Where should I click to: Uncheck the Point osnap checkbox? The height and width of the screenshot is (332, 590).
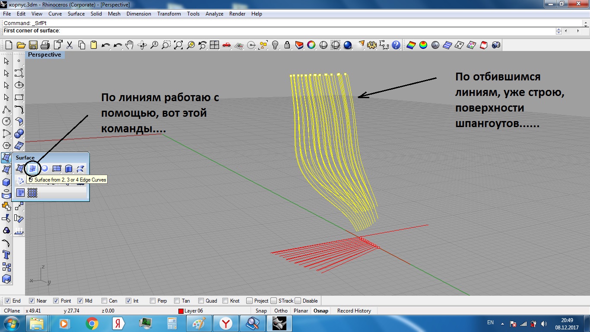click(56, 301)
